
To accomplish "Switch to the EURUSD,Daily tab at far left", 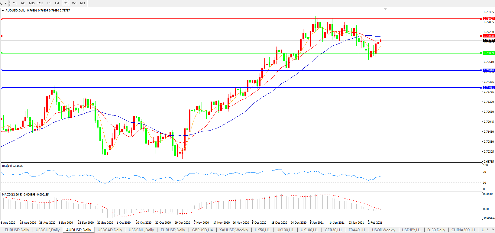I will (x=17, y=230).
